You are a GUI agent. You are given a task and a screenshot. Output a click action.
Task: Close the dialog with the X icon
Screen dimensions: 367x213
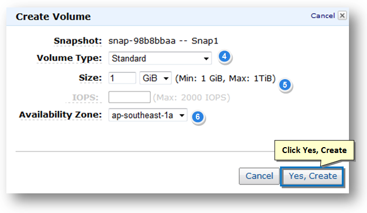click(x=342, y=16)
